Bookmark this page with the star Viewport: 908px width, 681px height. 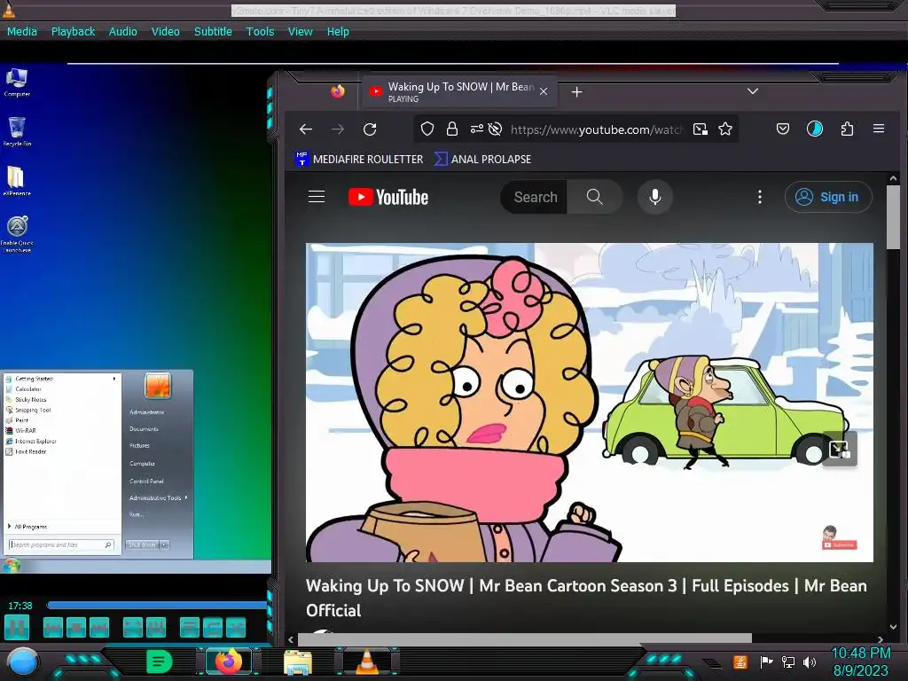pyautogui.click(x=725, y=129)
